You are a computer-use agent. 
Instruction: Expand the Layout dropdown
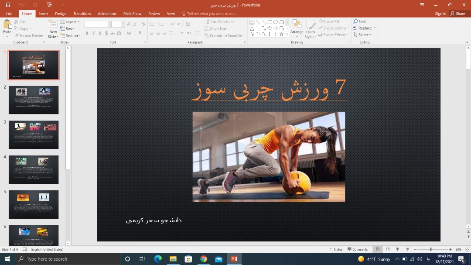click(x=70, y=22)
